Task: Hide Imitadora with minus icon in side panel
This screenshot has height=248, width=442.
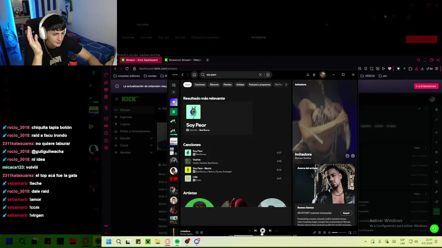Action: (347, 156)
